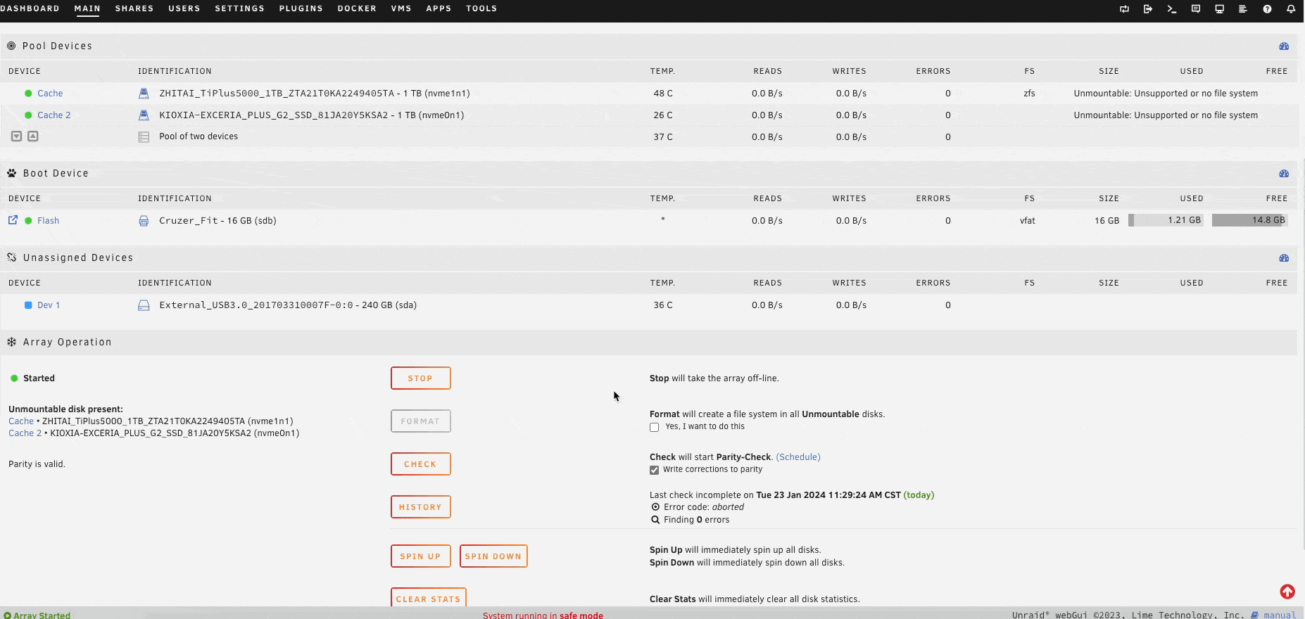Open the Feedback speech-bubble icon

click(x=1196, y=9)
